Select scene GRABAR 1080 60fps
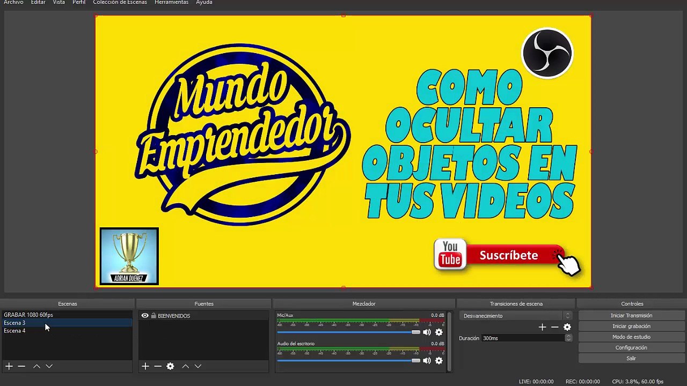687x386 pixels. tap(67, 315)
